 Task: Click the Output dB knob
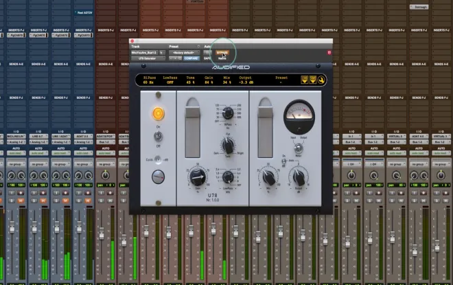[x=299, y=177]
